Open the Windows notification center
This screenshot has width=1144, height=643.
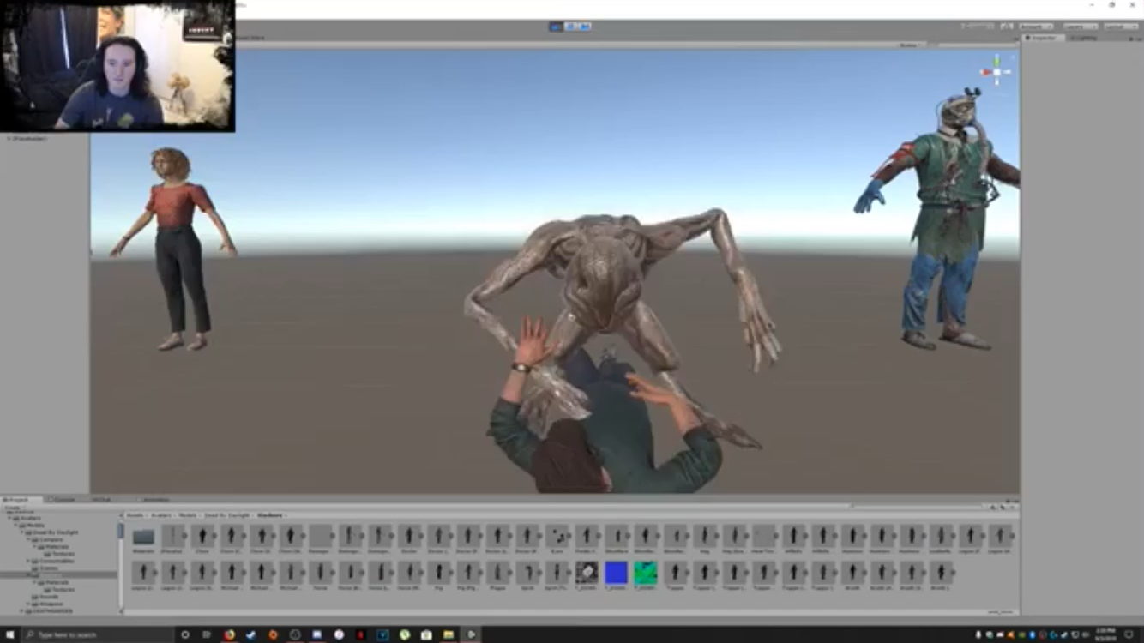(1129, 634)
